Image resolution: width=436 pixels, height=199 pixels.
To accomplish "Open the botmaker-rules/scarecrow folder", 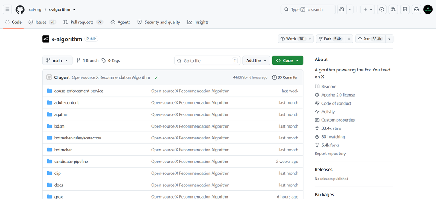I will tap(78, 138).
